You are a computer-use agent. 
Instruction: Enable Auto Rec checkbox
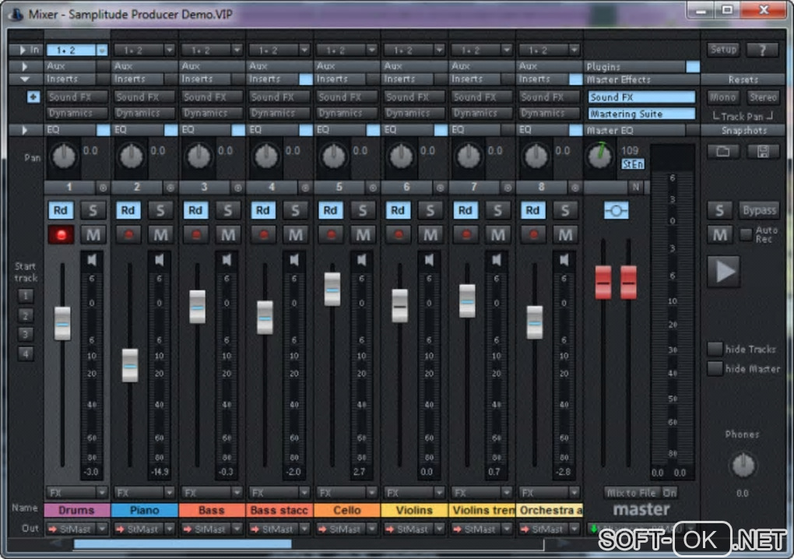(746, 234)
